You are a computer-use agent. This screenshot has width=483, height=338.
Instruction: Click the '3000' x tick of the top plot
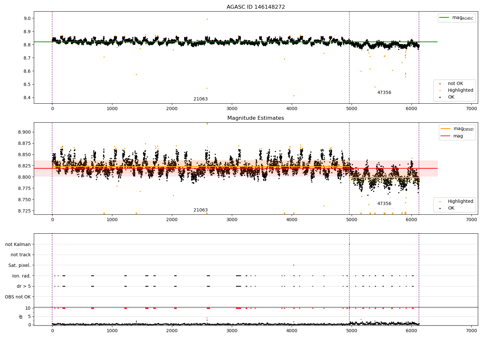232,109
